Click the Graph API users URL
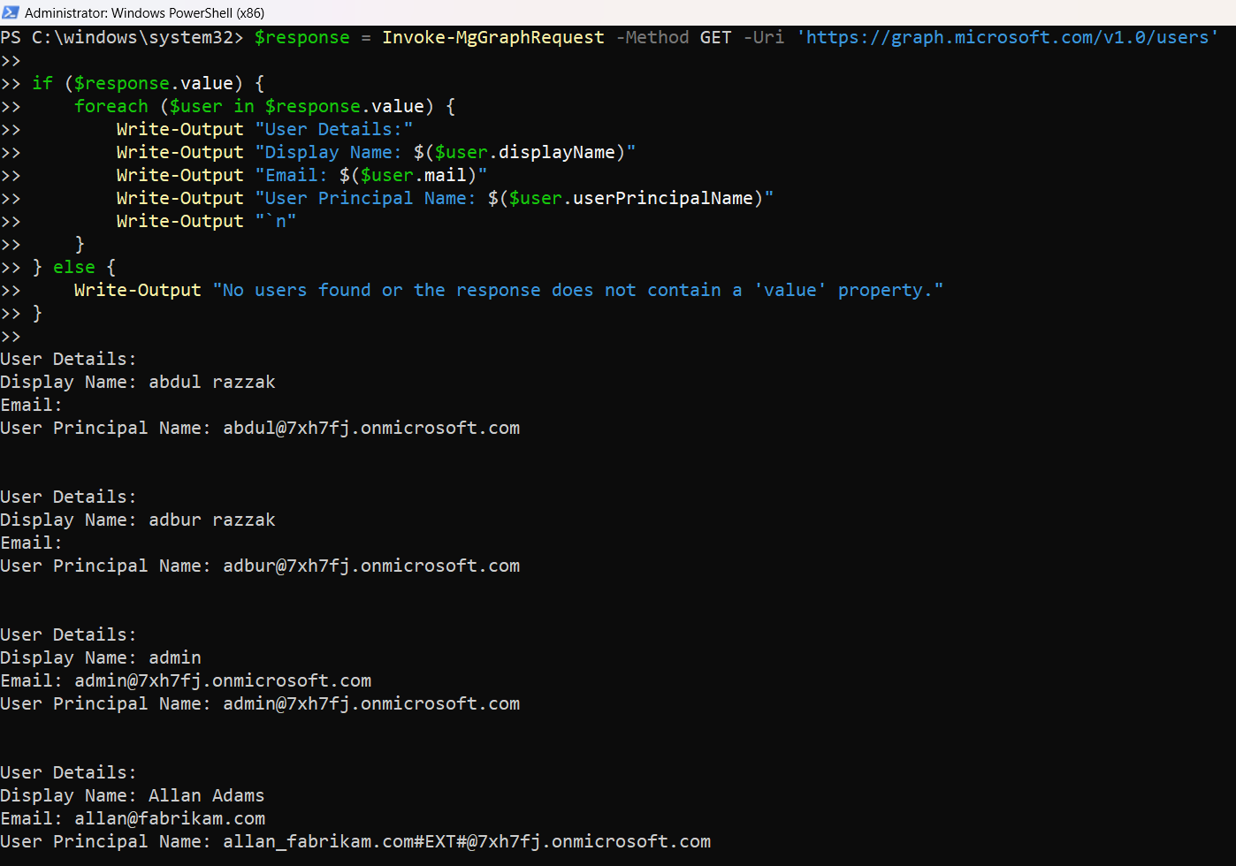This screenshot has width=1236, height=866. 1006,37
